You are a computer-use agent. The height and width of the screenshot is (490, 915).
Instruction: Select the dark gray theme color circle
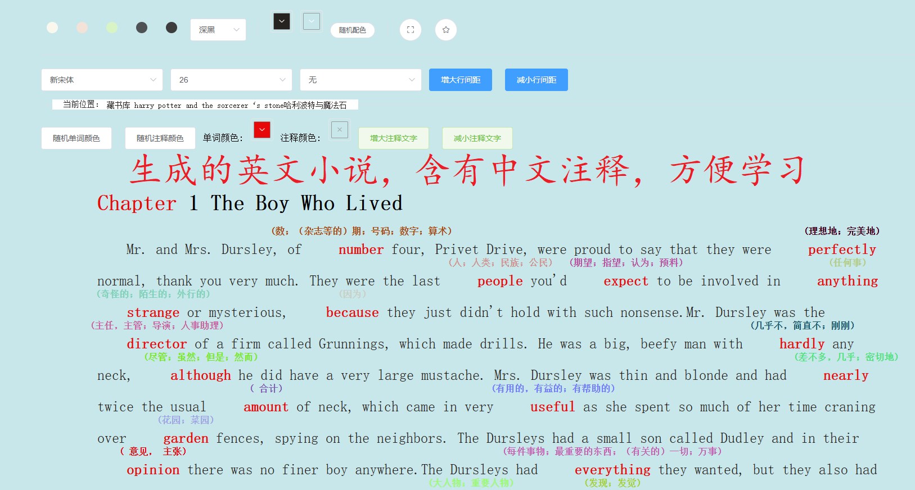(142, 28)
